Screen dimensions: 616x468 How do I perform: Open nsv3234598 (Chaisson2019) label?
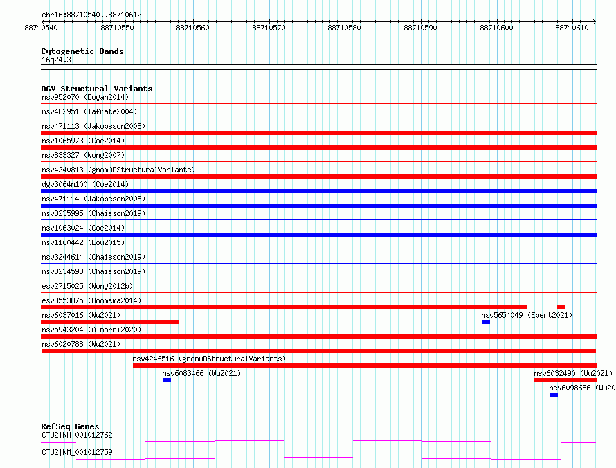(93, 271)
